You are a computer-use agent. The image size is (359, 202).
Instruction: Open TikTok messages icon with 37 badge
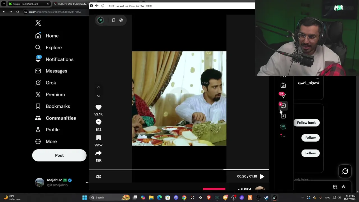[283, 96]
